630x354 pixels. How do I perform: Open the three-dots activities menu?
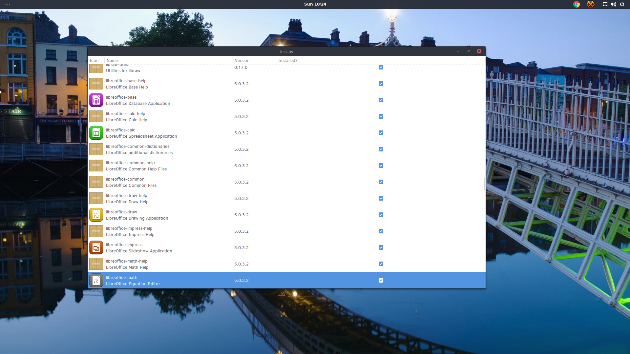[8, 4]
